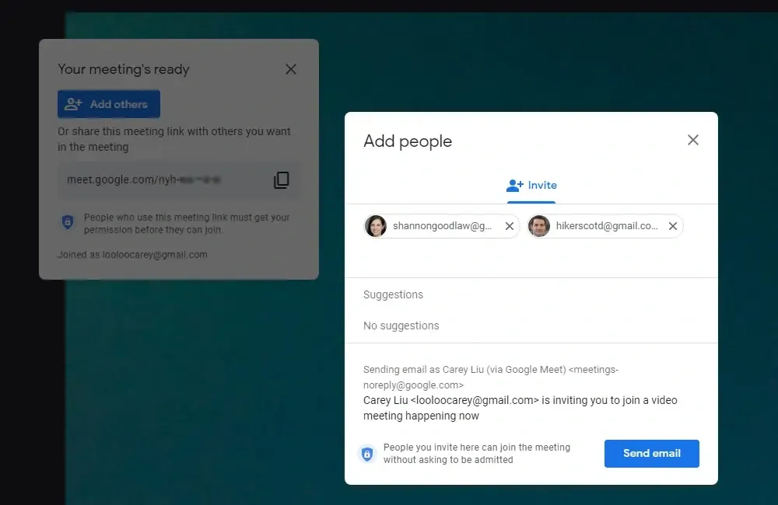Screen dimensions: 778x505
Task: Remove hikerscotd@gmail.com invitee chip
Action: tap(673, 226)
